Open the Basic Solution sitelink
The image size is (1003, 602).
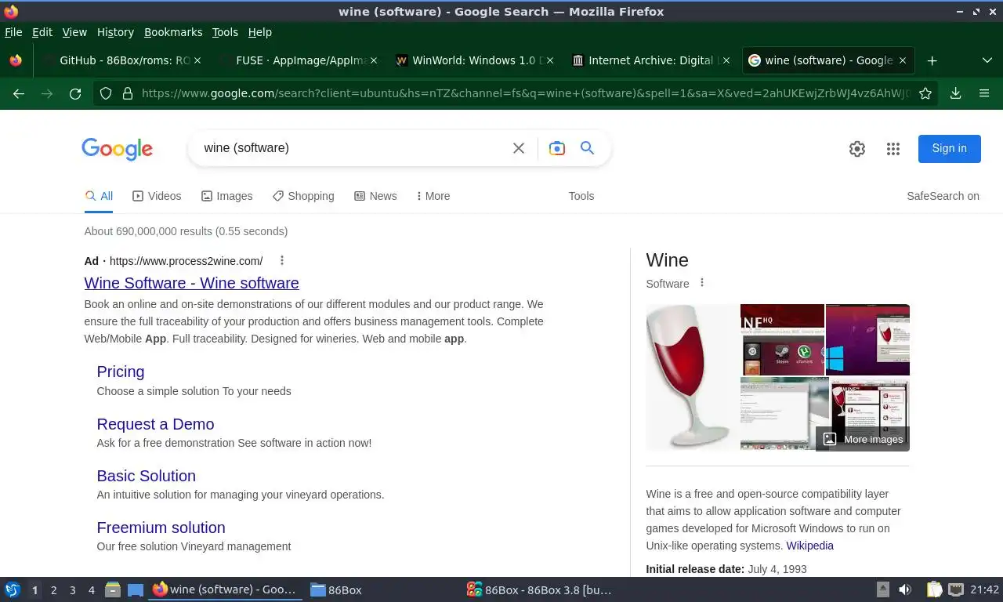[x=146, y=476]
